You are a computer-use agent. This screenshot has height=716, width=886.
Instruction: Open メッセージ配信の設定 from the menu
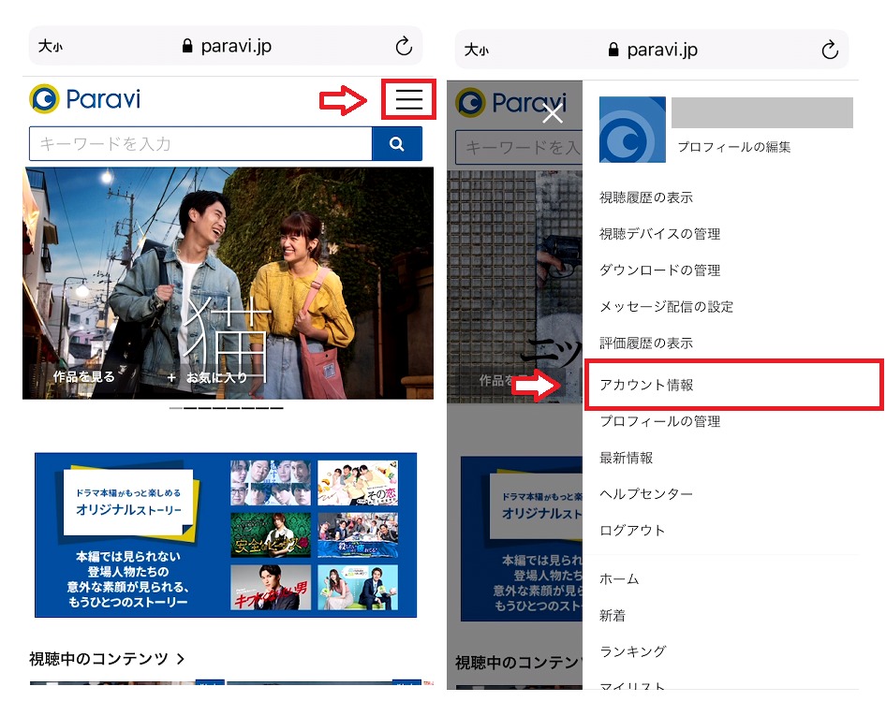coord(666,307)
